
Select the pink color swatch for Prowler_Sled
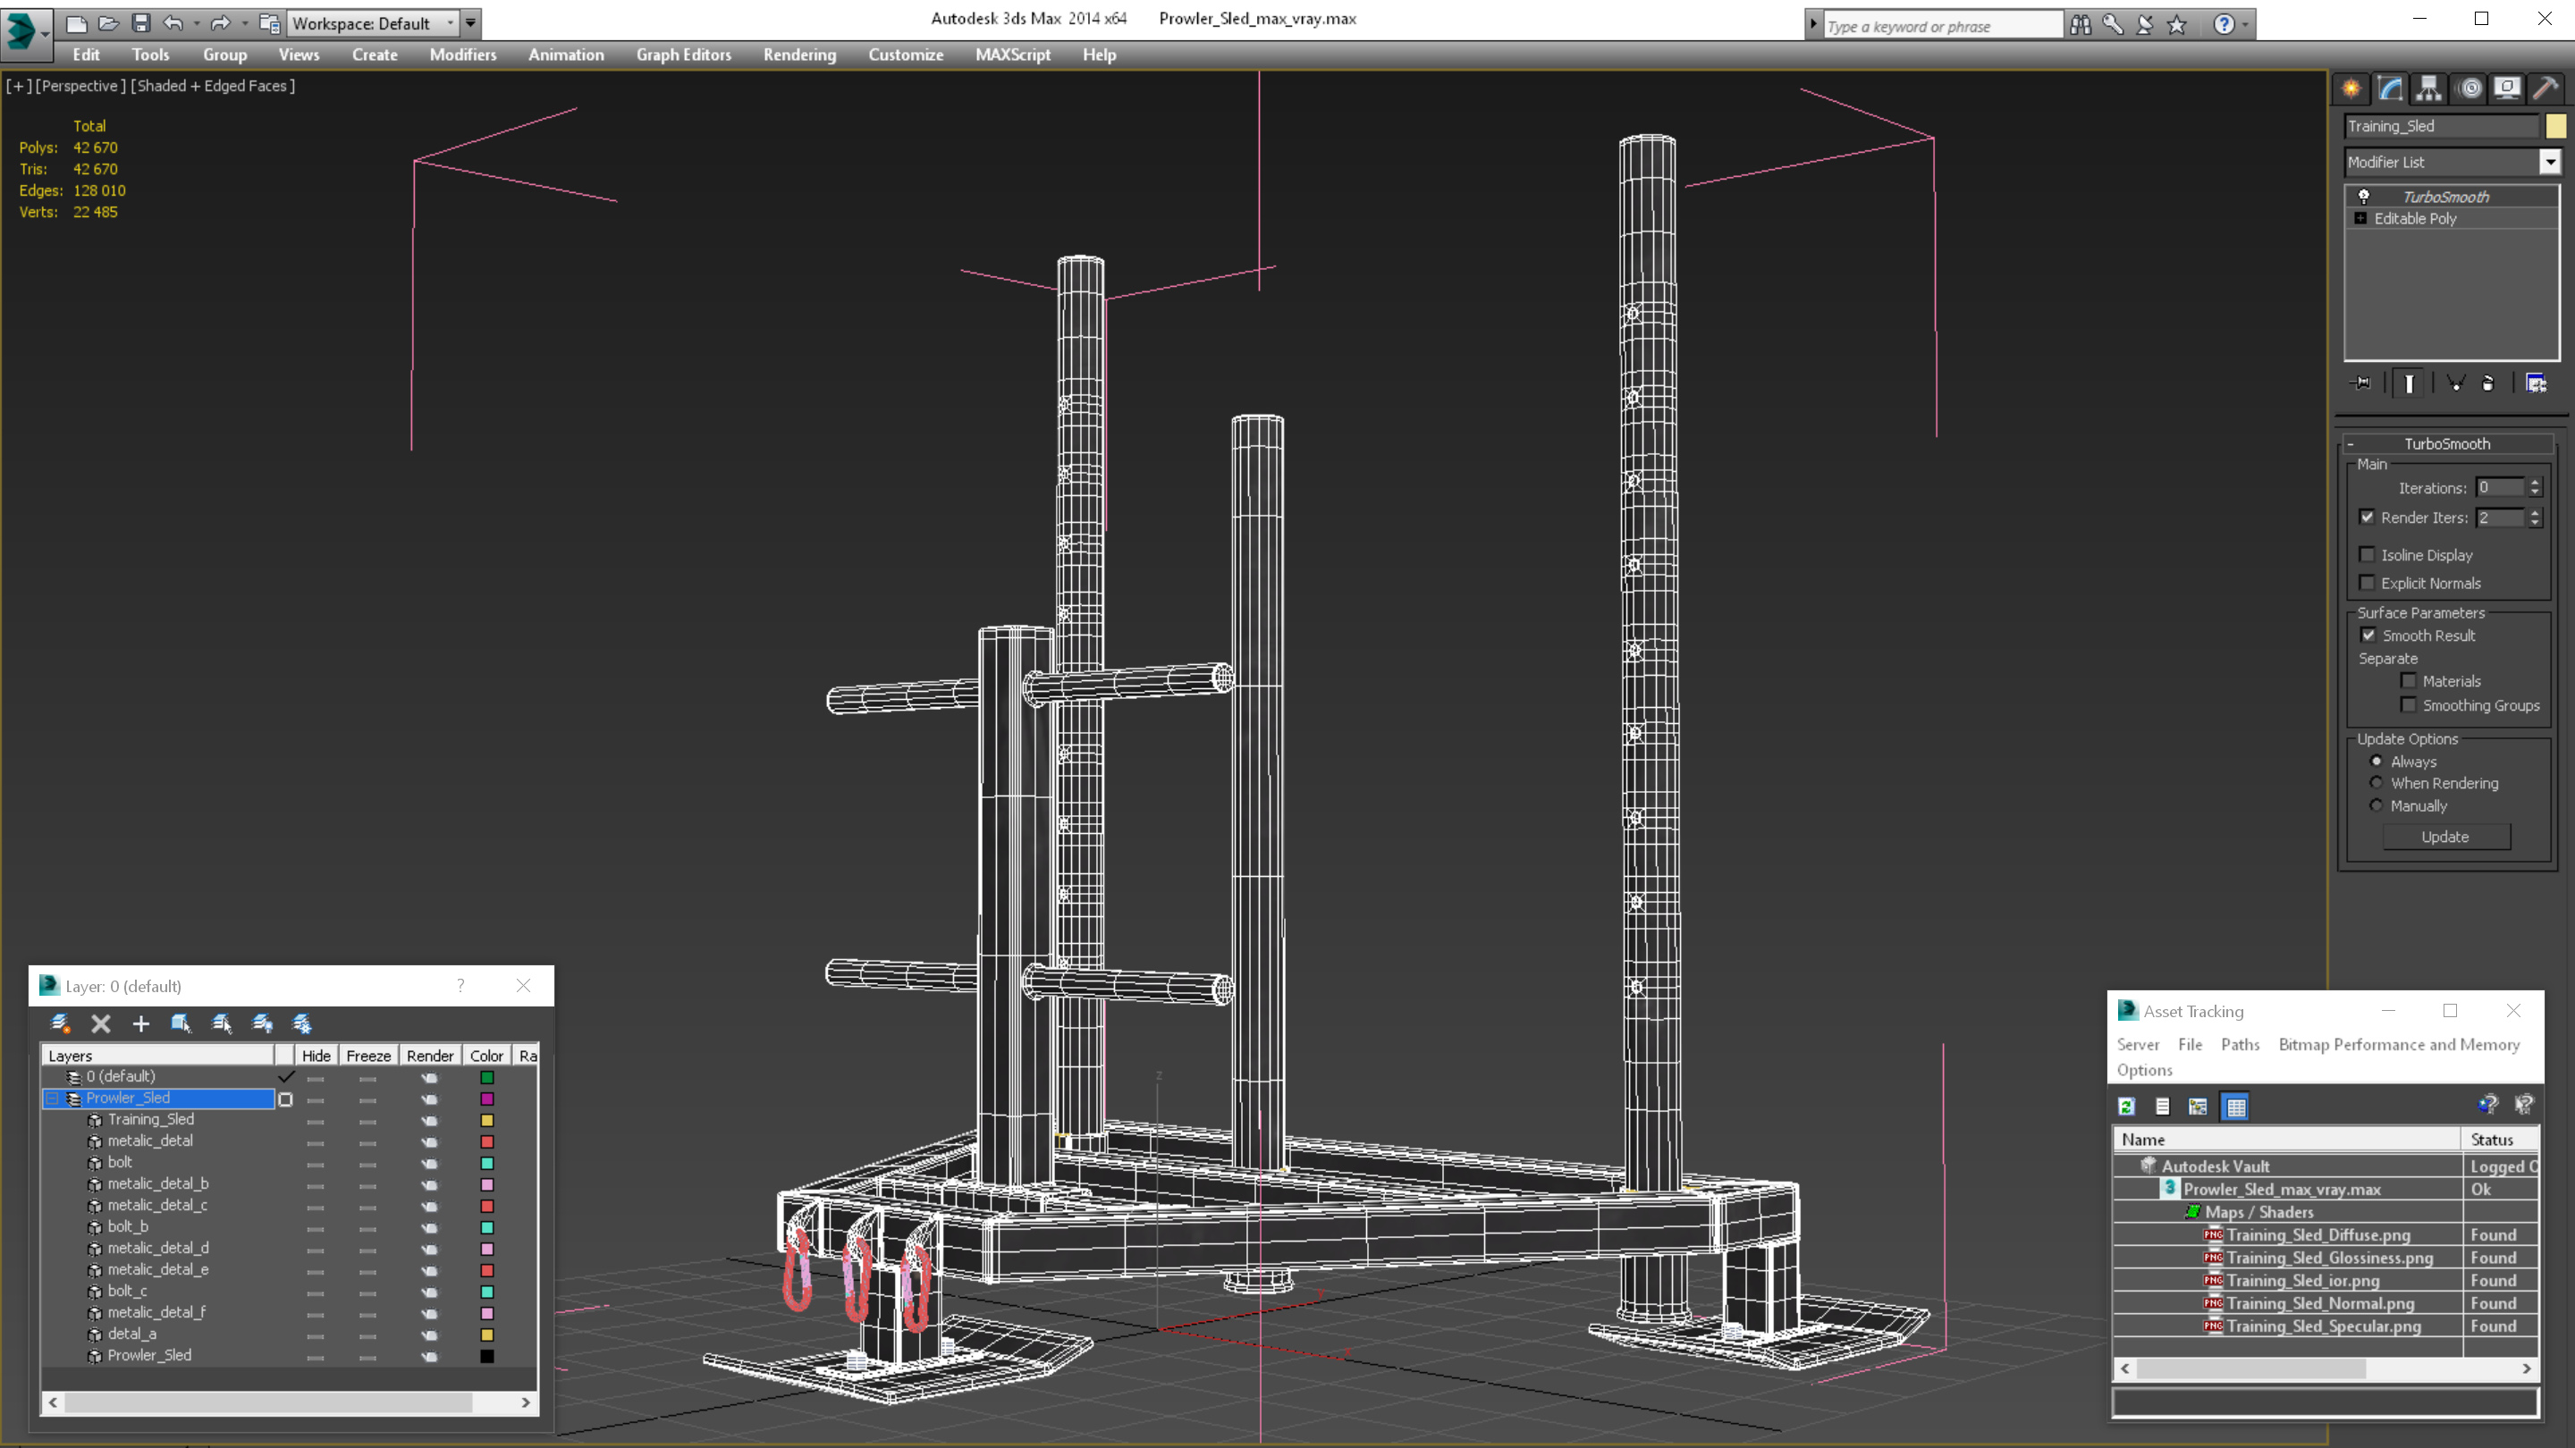(488, 1098)
